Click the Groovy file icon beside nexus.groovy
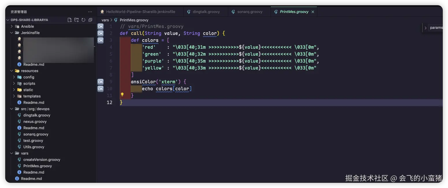 coord(19,121)
